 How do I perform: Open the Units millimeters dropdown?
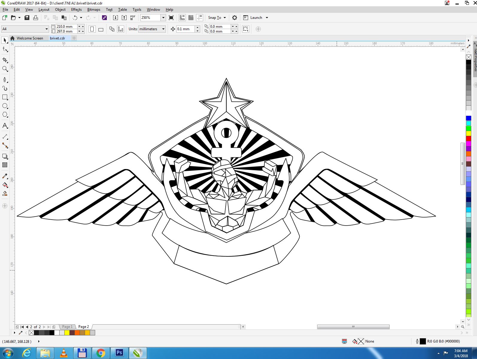(x=152, y=29)
